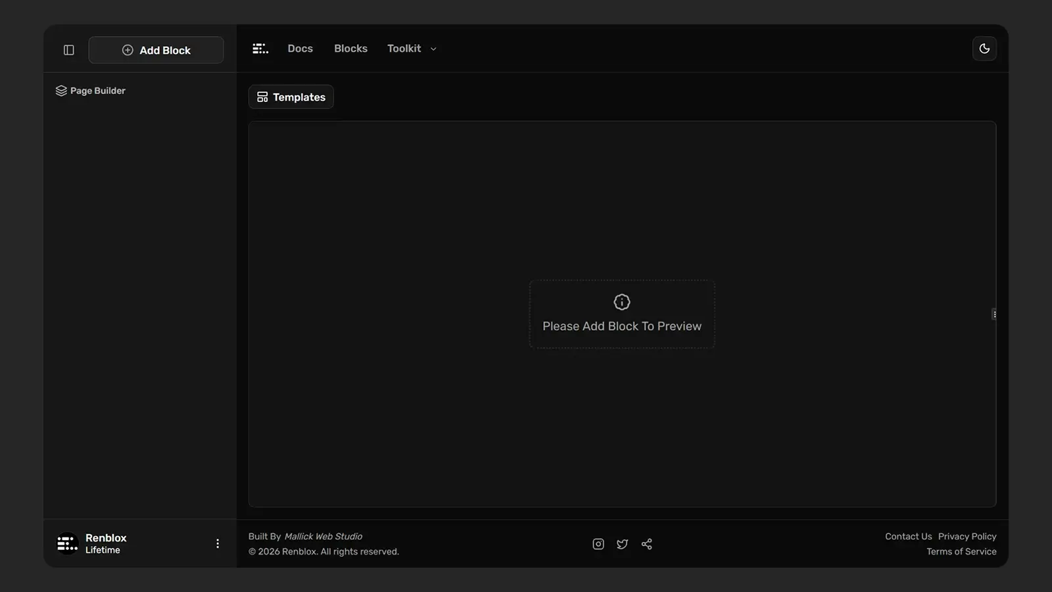Toggle the sidebar collapse control
This screenshot has width=1052, height=592.
click(68, 49)
